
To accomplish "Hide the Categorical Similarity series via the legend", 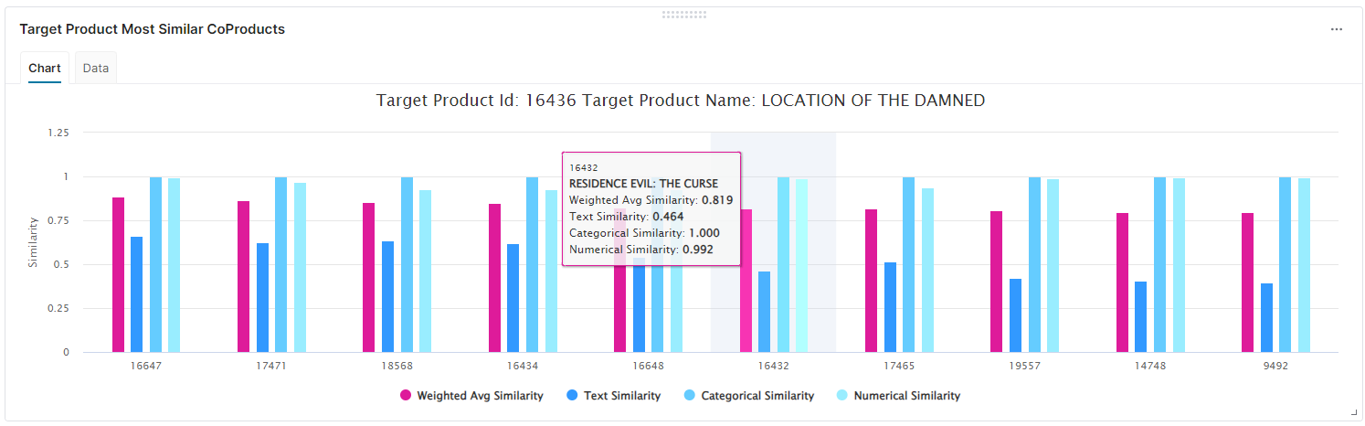I will tap(757, 396).
